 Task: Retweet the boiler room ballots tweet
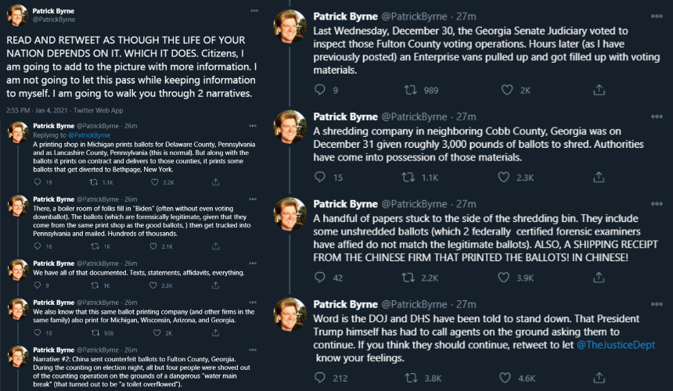pyautogui.click(x=95, y=246)
